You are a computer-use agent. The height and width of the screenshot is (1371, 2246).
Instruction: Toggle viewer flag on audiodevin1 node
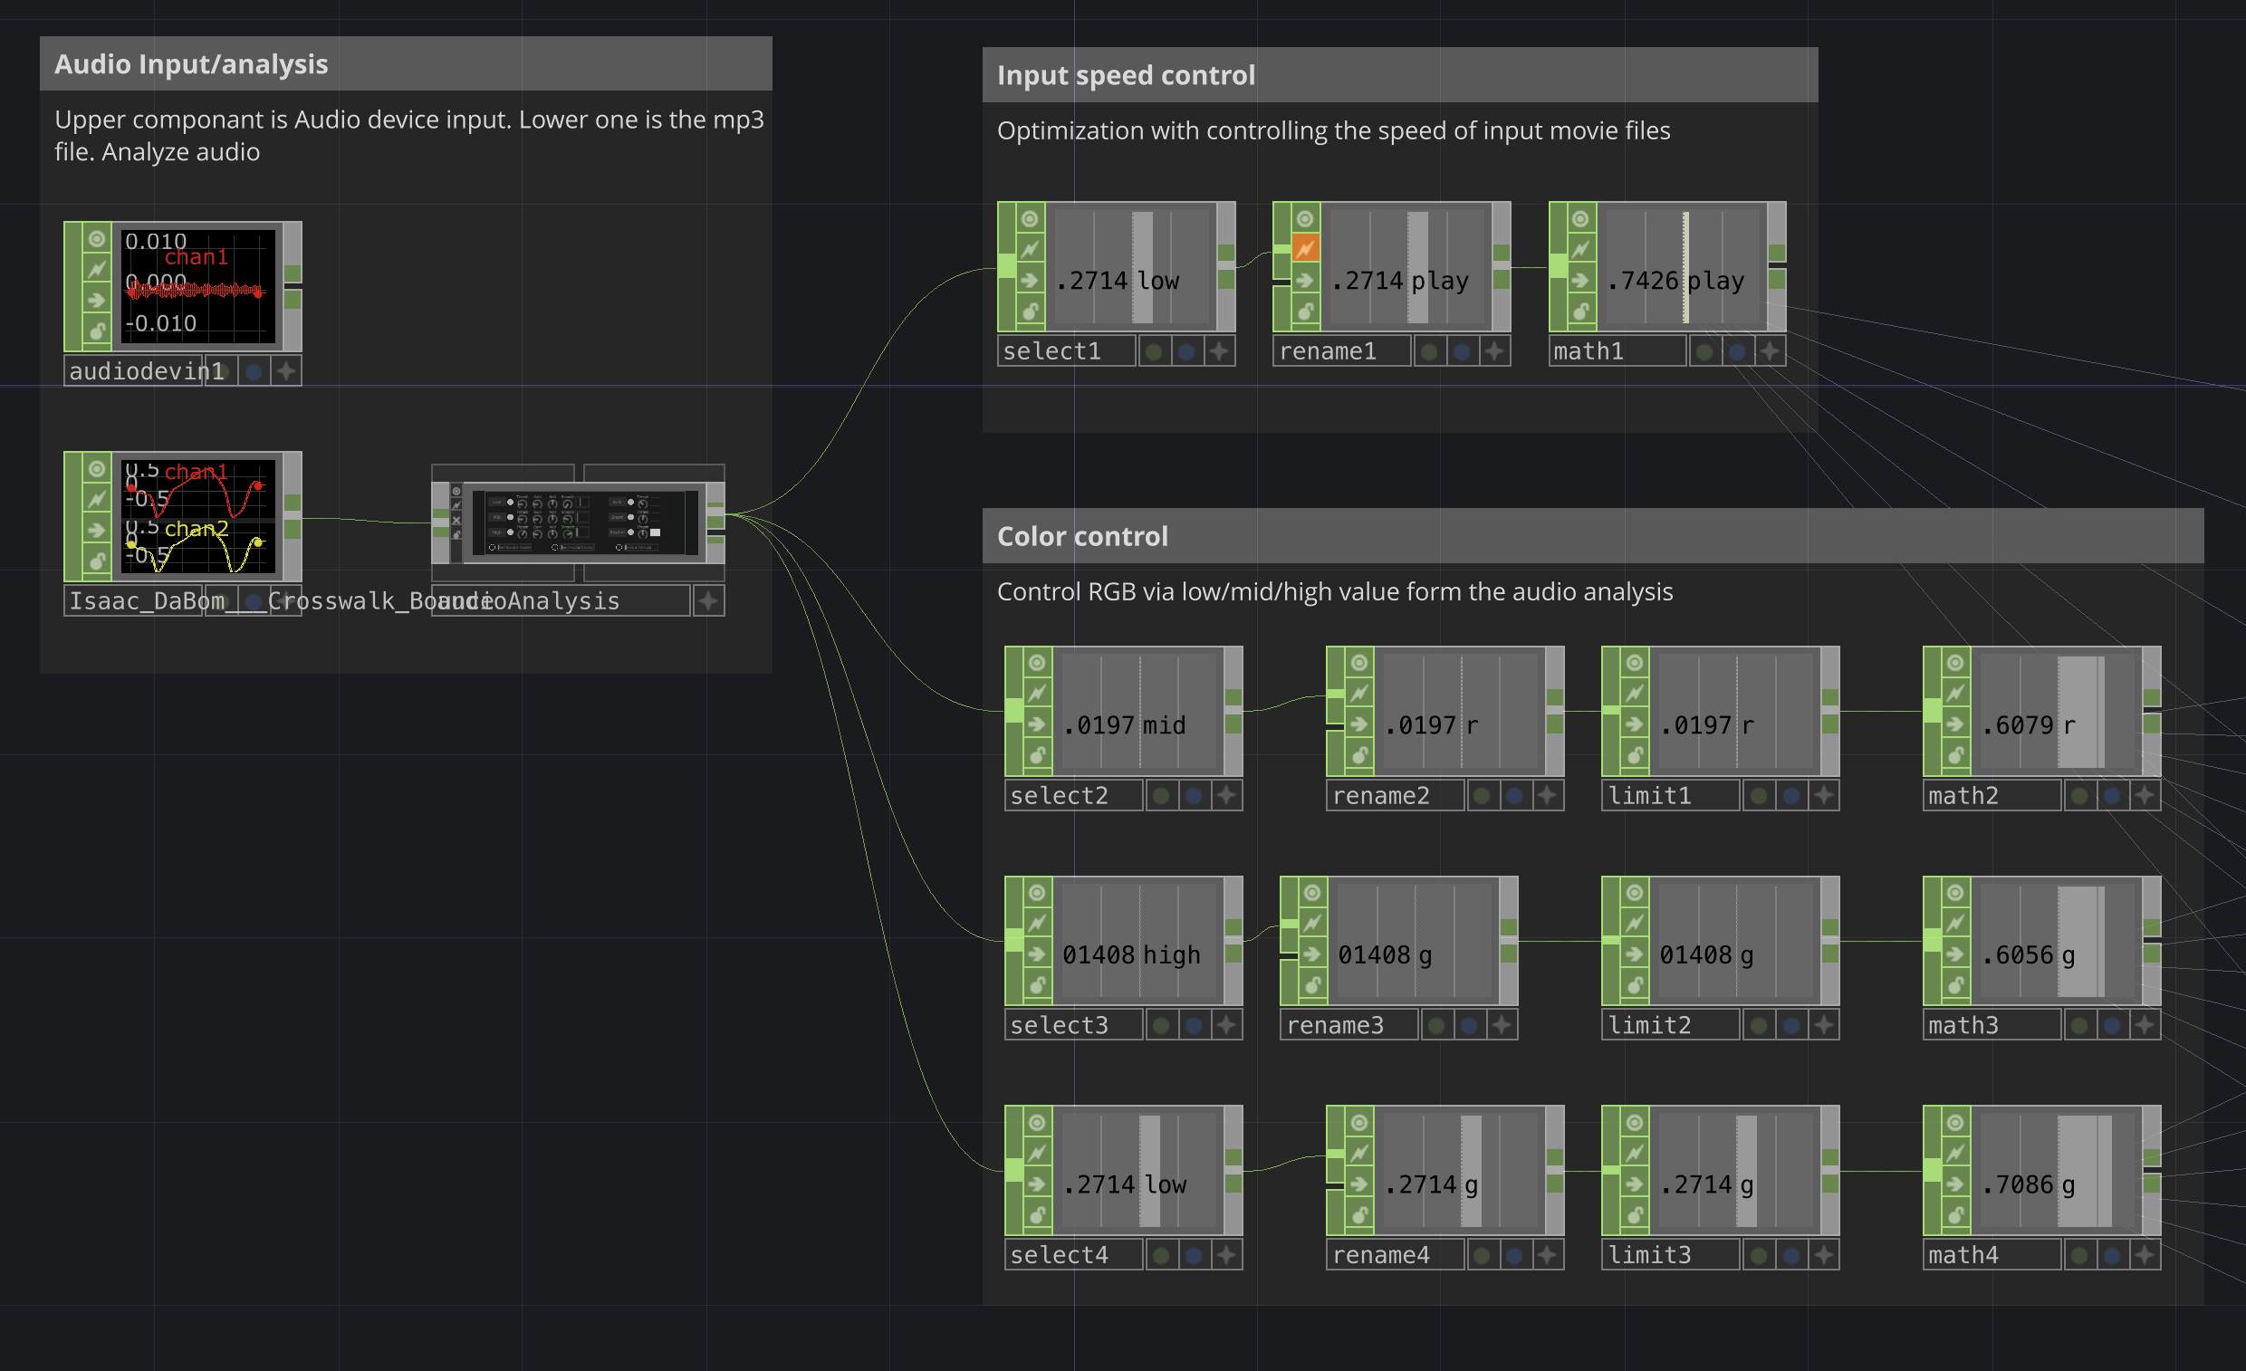click(97, 239)
